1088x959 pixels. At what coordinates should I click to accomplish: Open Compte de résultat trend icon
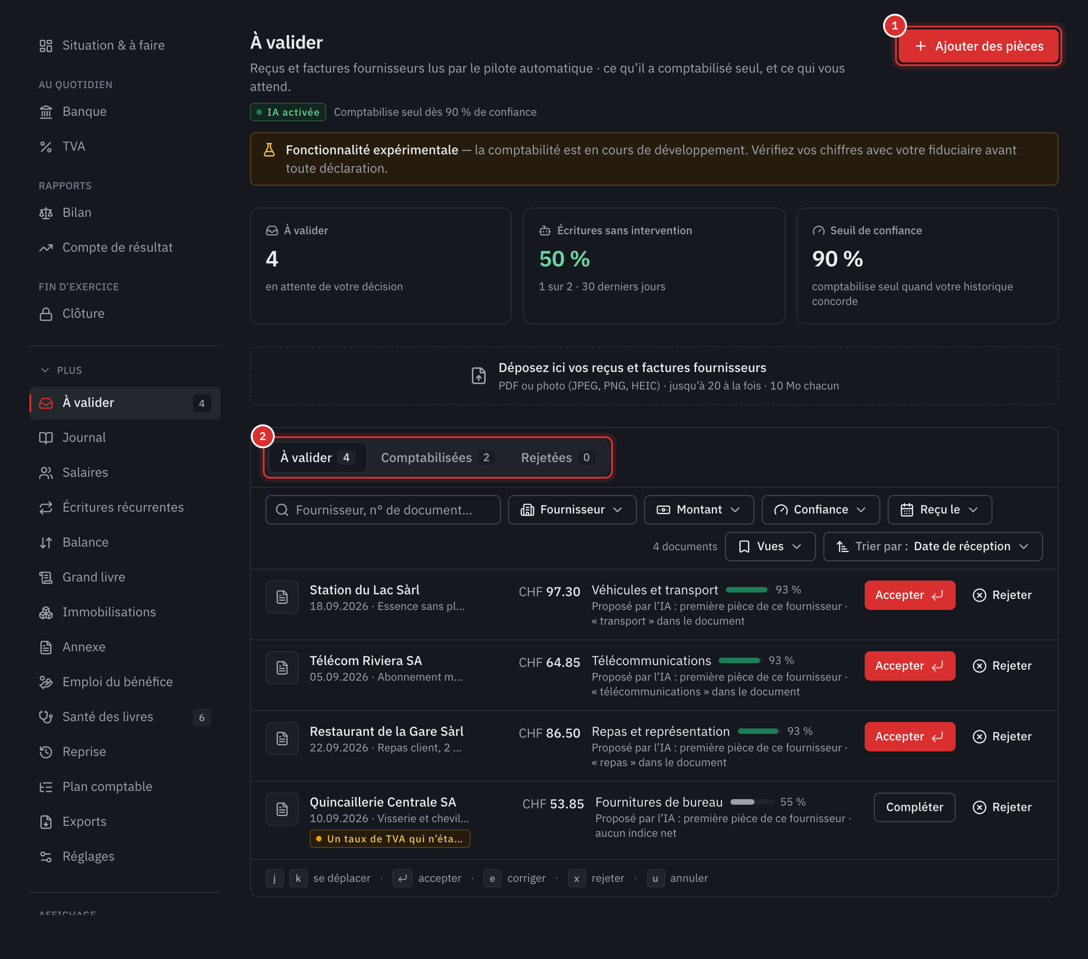(46, 248)
